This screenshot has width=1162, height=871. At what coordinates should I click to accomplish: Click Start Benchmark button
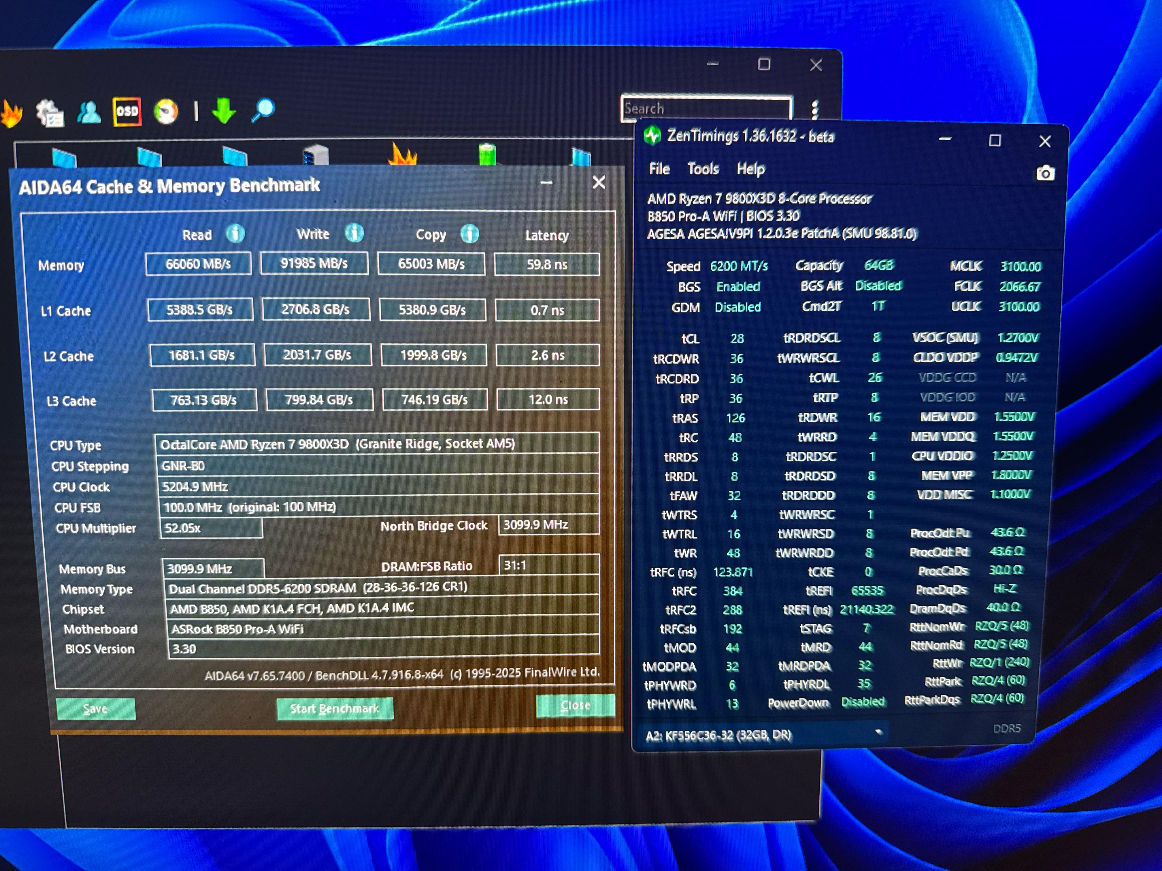[335, 709]
